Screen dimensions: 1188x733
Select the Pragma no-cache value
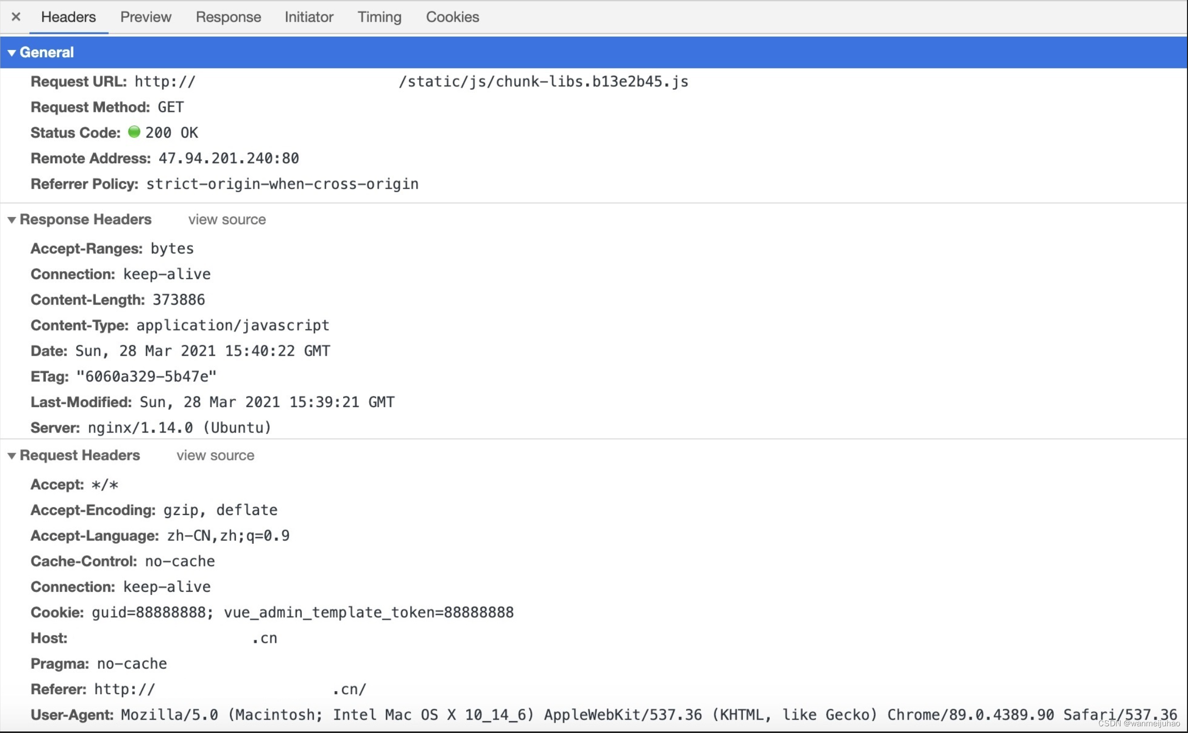click(x=132, y=664)
